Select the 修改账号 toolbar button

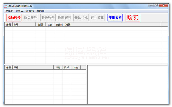(48, 18)
